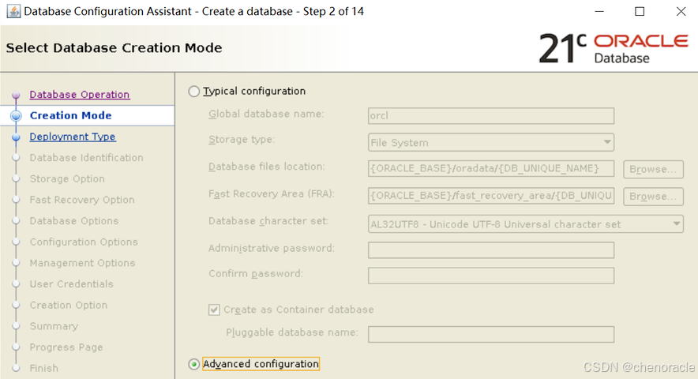Click the Deployment Type step bullet icon

click(15, 137)
